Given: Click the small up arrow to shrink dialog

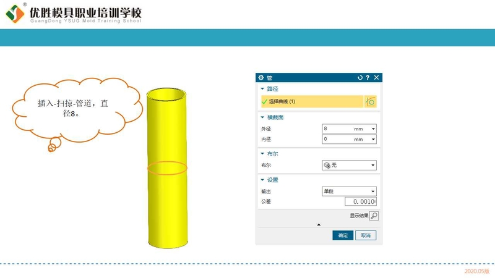Looking at the screenshot, I should coord(319,225).
